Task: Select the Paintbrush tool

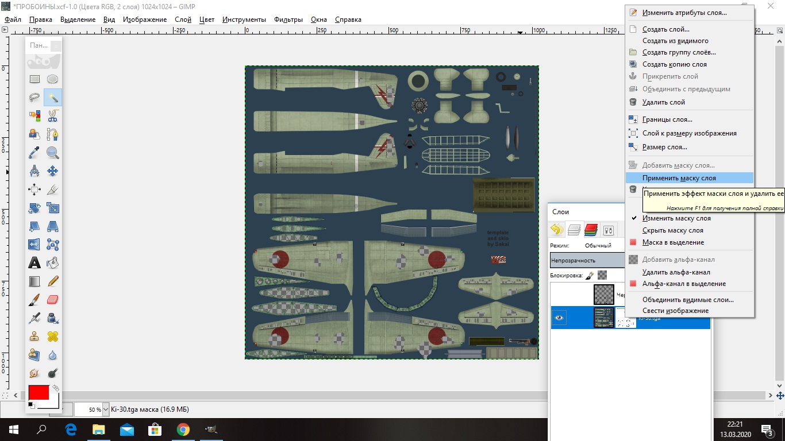Action: click(x=34, y=300)
